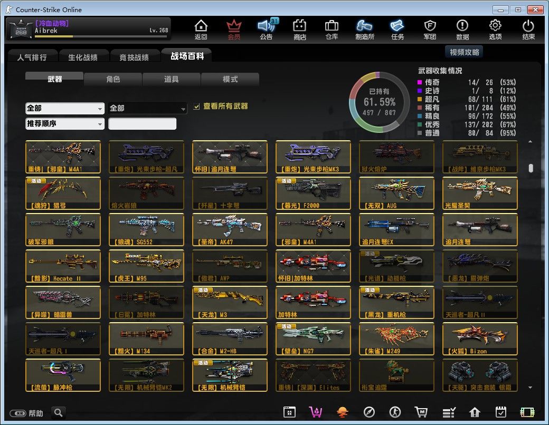The height and width of the screenshot is (425, 549).
Task: Open the 推荐顺序 sort dropdown
Action: pos(64,124)
